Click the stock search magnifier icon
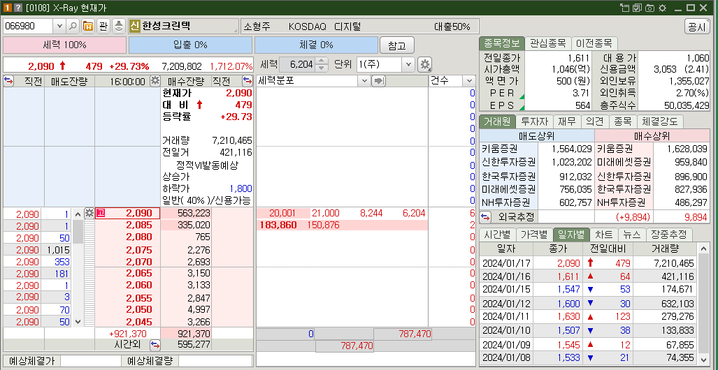Viewport: 718px width, 370px height. point(73,26)
